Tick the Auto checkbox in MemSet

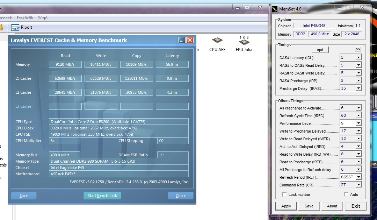coord(346,194)
